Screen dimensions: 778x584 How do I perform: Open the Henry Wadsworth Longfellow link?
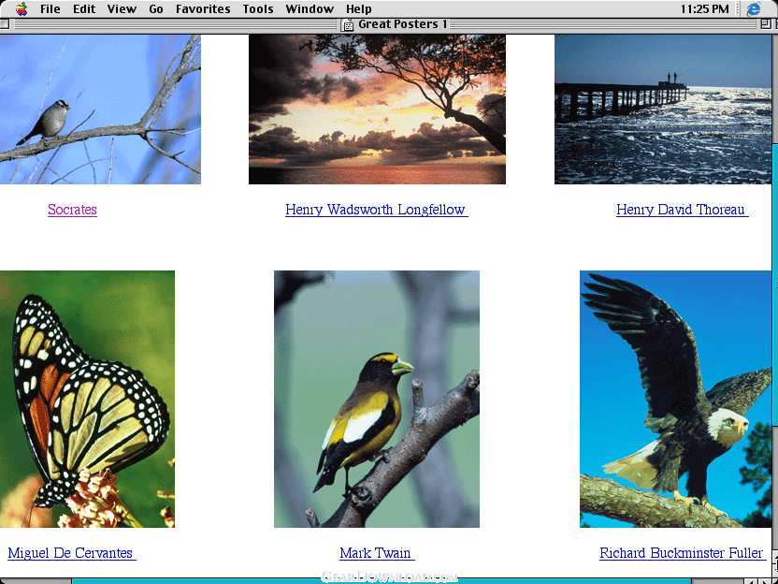376,210
